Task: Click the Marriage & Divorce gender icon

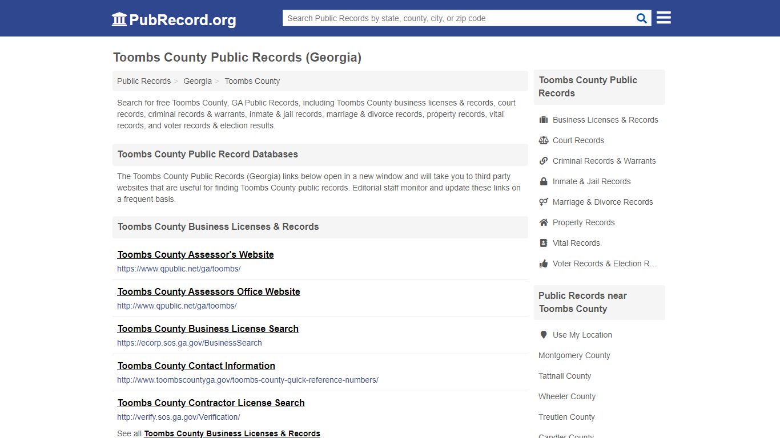Action: (544, 202)
